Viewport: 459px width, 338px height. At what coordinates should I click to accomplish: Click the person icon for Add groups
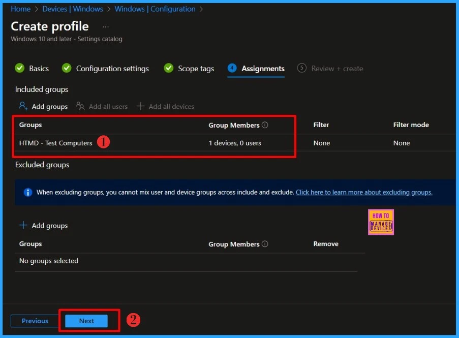click(x=23, y=106)
